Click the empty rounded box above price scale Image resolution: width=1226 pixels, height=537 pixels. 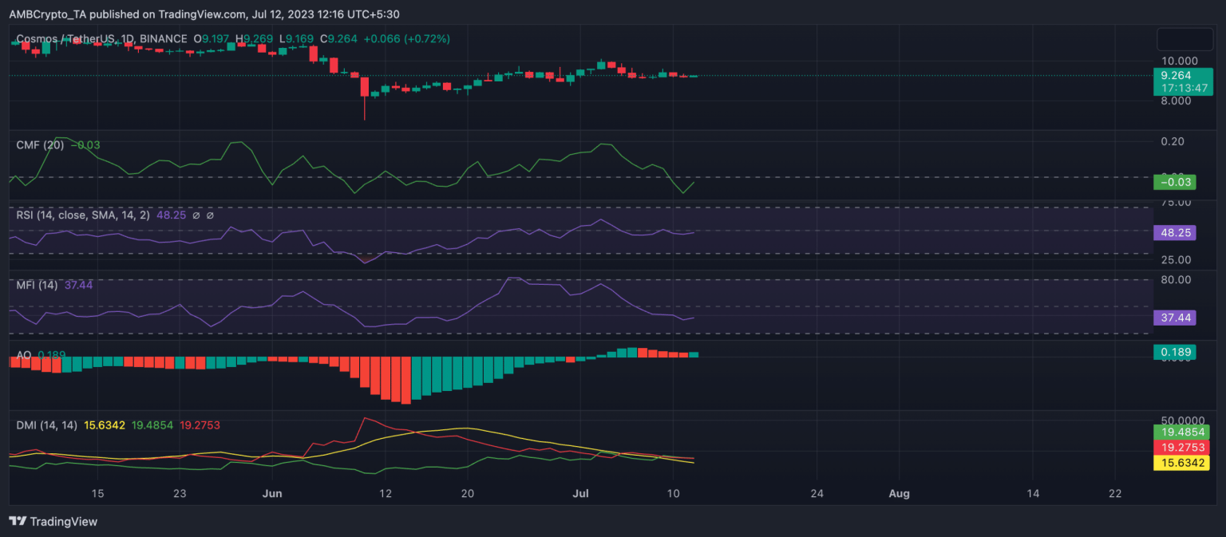pos(1184,39)
